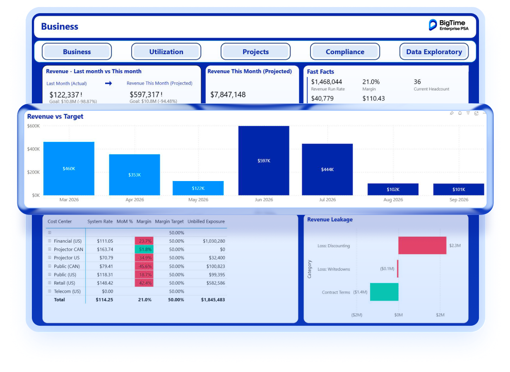Expand the blank cost center row
This screenshot has width=510, height=372.
click(50, 233)
